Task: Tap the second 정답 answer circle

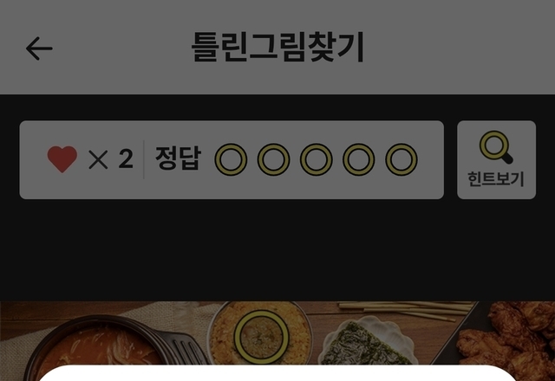Action: pyautogui.click(x=274, y=159)
